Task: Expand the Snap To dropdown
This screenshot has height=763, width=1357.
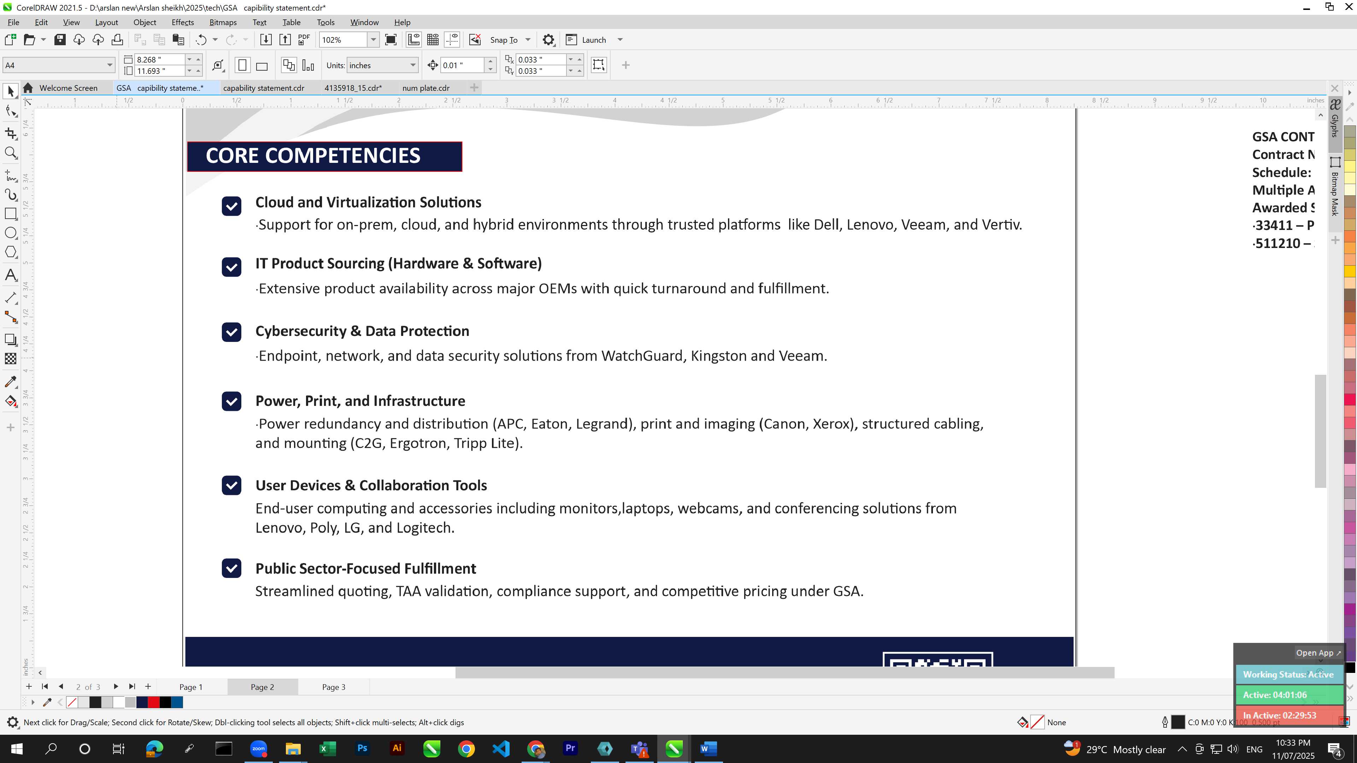Action: point(528,40)
